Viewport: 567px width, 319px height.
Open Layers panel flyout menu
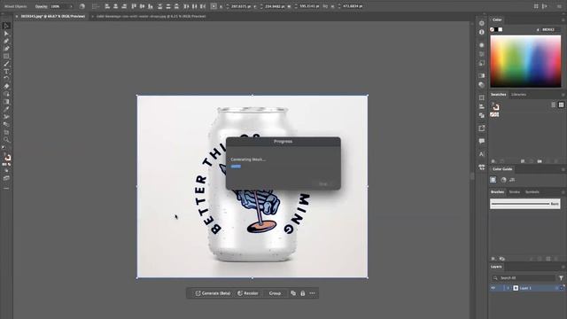(x=563, y=267)
